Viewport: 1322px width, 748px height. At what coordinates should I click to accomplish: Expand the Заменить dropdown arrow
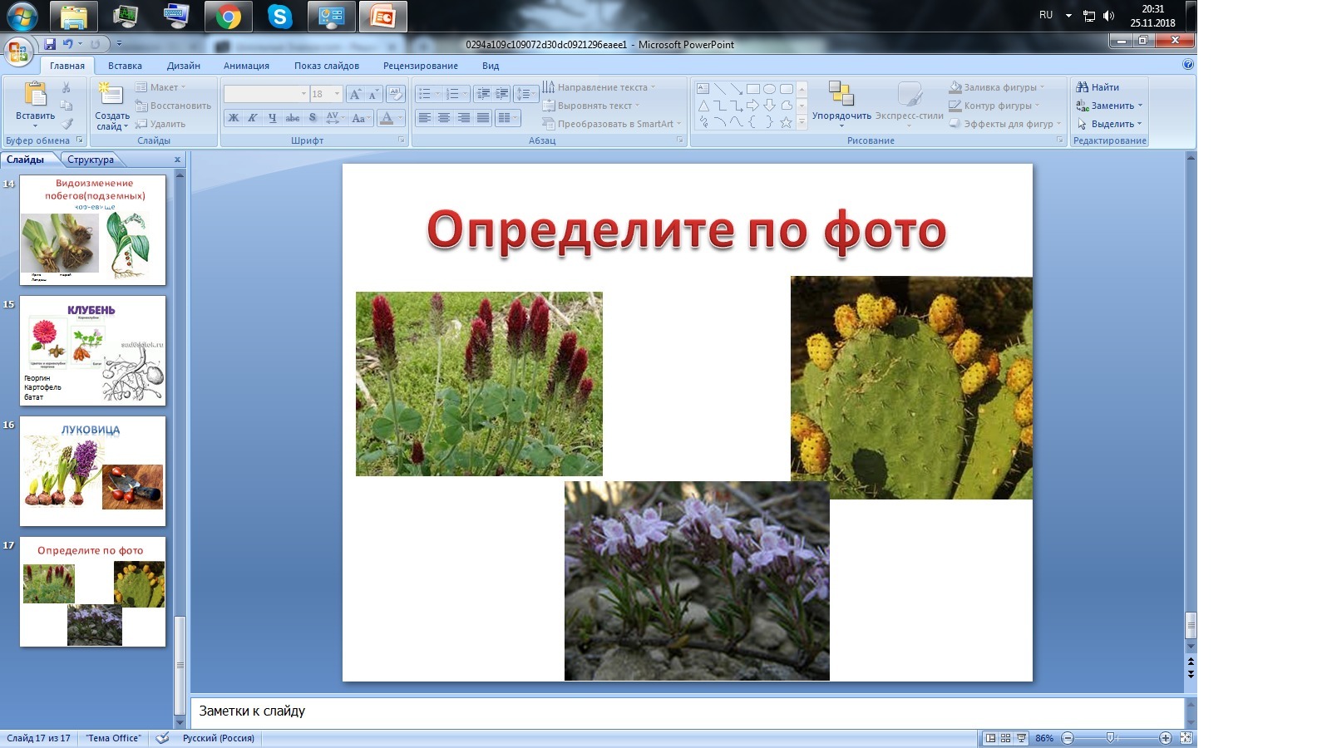(x=1140, y=106)
